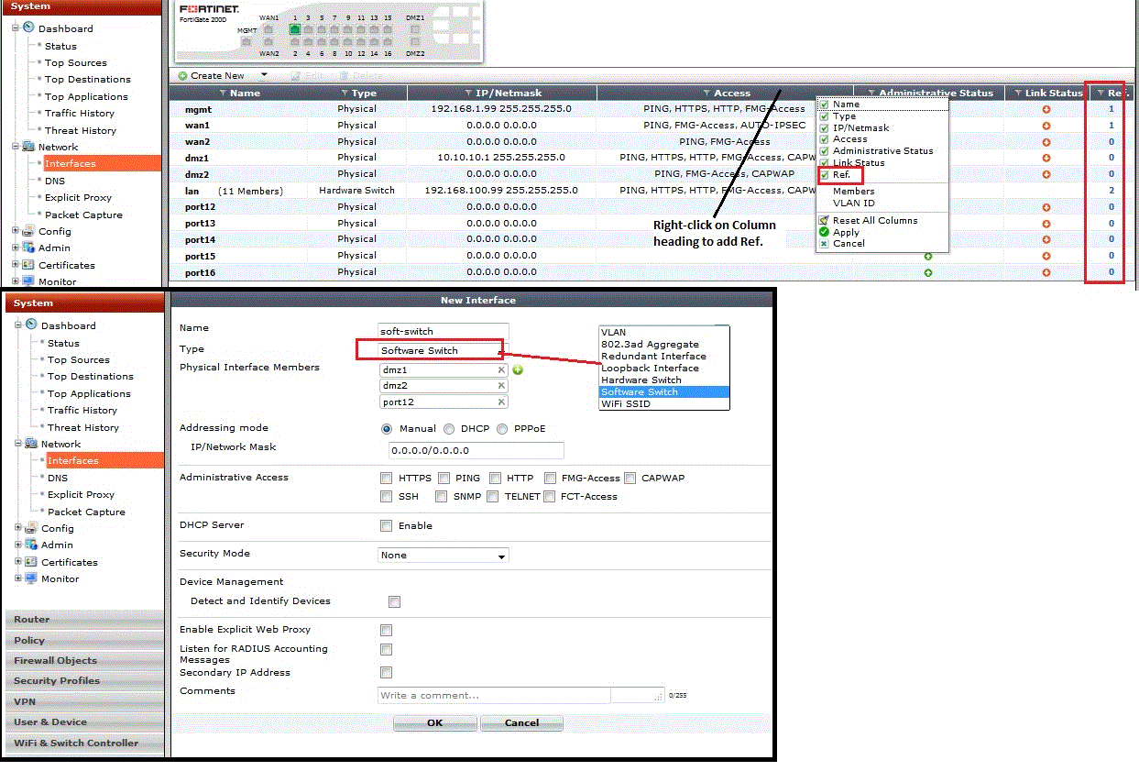Uncheck Ref. in the column context menu
Screen dimensions: 1139x771
point(825,174)
